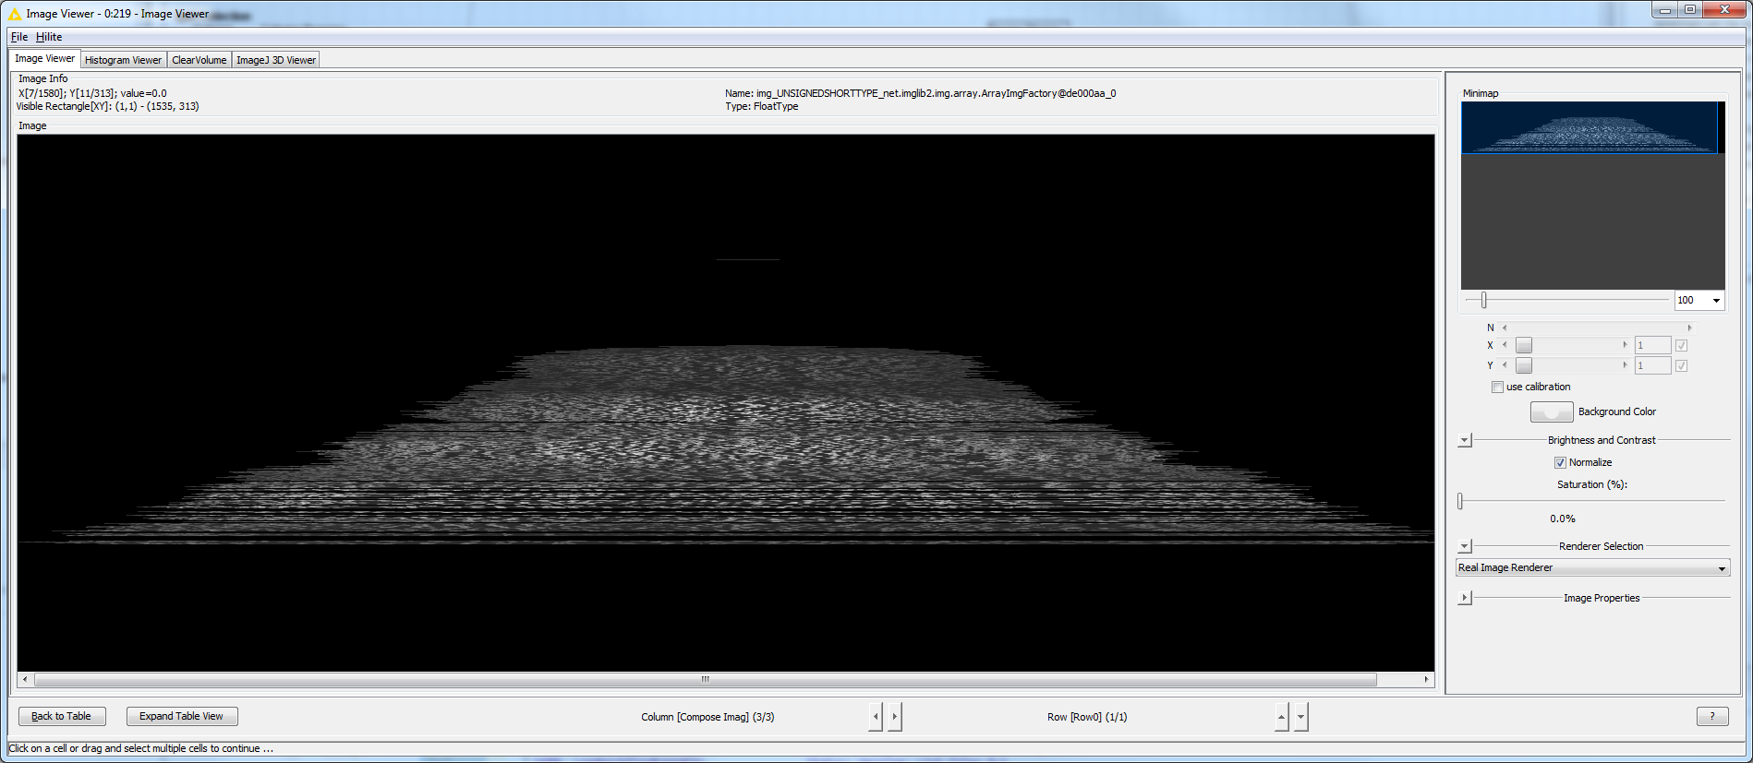Expand the Image Properties section
Image resolution: width=1753 pixels, height=763 pixels.
click(1465, 598)
